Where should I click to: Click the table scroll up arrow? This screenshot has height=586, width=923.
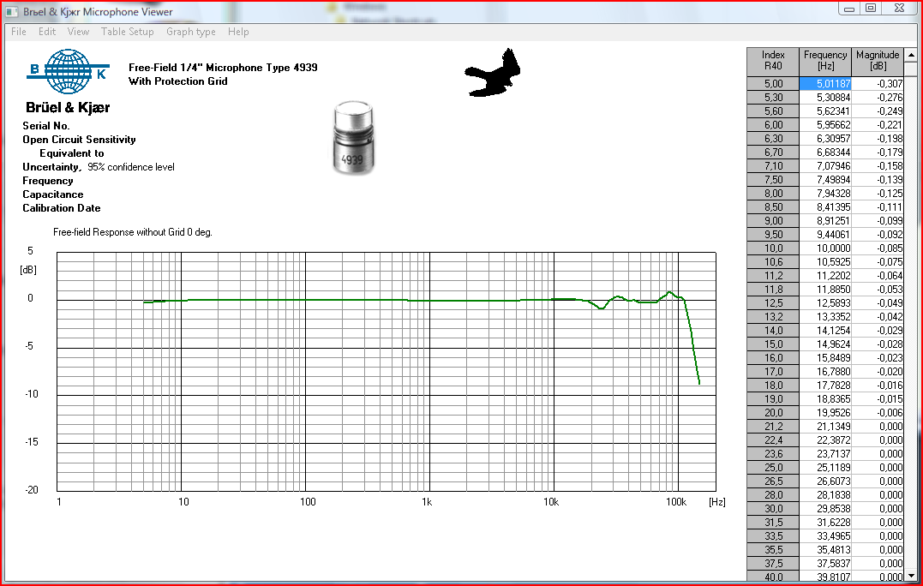[x=911, y=55]
